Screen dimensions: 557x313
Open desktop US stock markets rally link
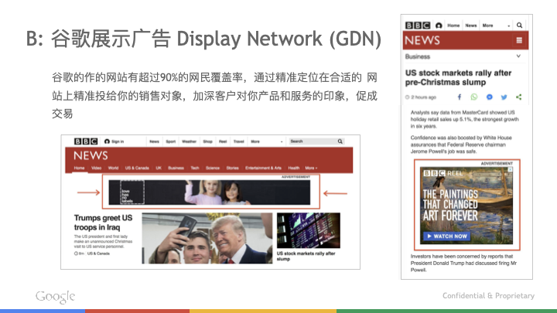tap(306, 257)
